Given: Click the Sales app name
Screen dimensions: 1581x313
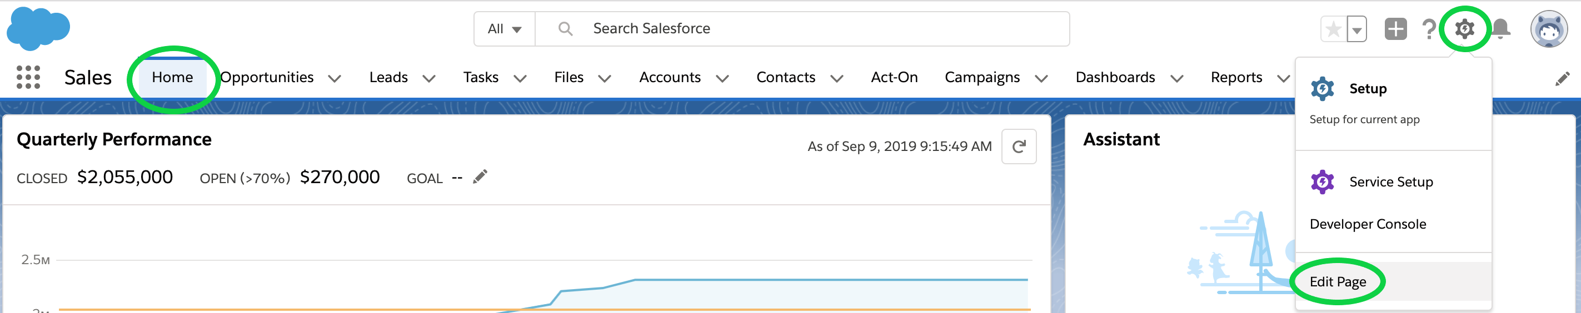Looking at the screenshot, I should tap(88, 77).
